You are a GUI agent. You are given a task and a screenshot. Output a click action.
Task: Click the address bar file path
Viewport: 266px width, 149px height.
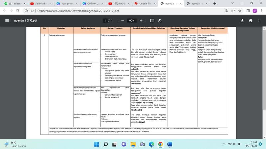point(78,11)
